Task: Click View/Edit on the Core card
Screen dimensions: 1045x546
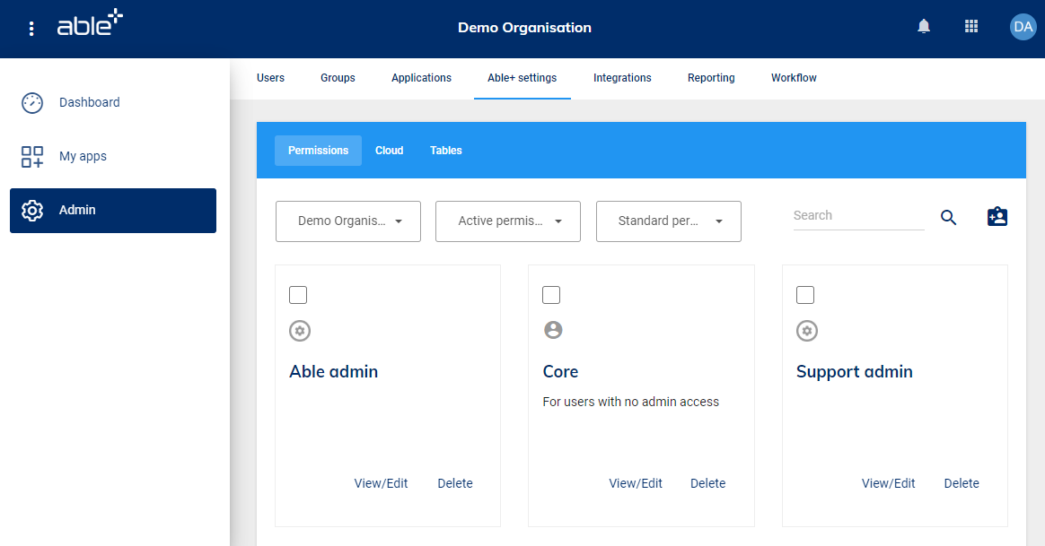Action: [x=636, y=483]
